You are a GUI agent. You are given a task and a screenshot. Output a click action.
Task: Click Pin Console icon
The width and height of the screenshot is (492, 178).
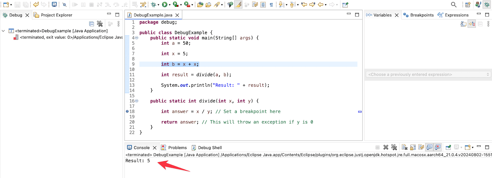448,147
